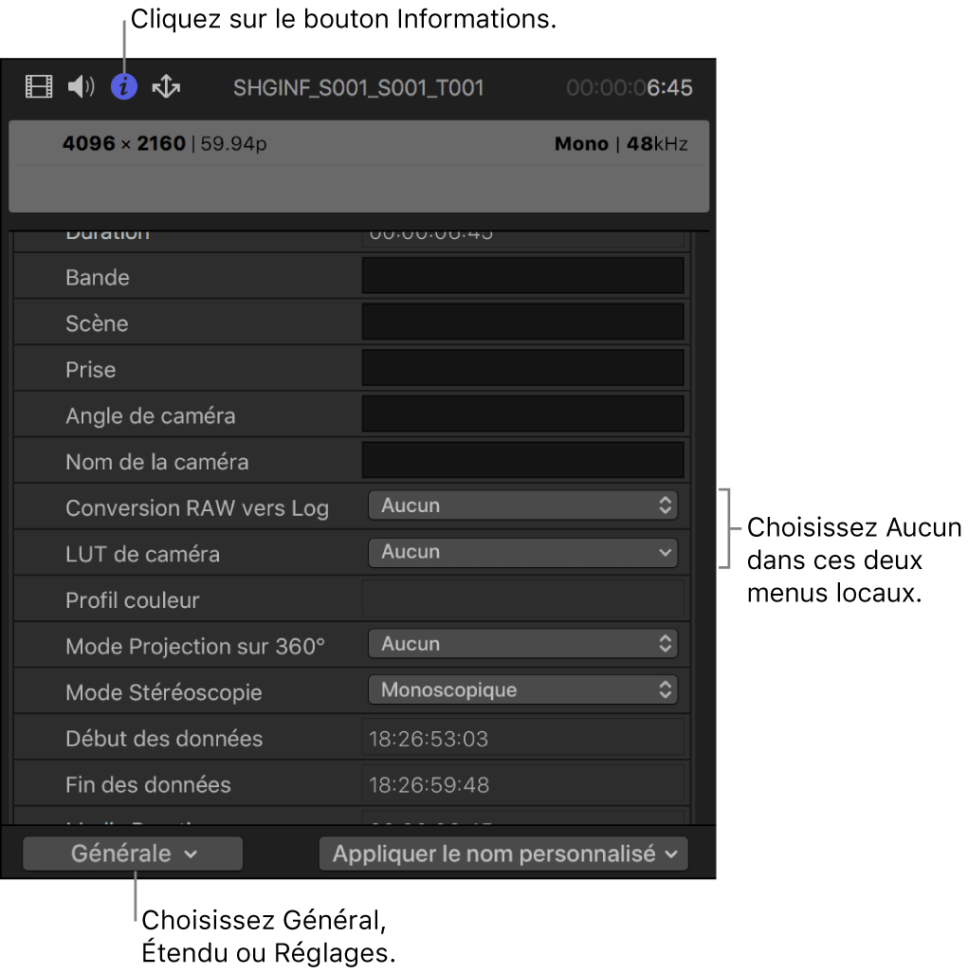The height and width of the screenshot is (974, 968).
Task: Click the 4096 × 2160 resolution text
Action: click(x=123, y=143)
